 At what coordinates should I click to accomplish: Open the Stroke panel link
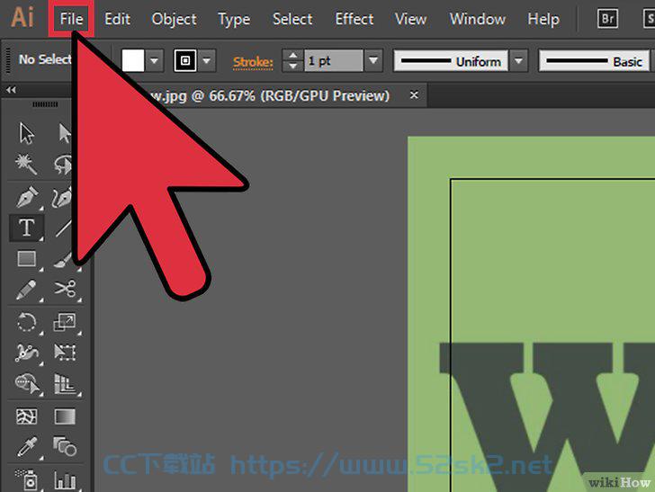pos(253,62)
